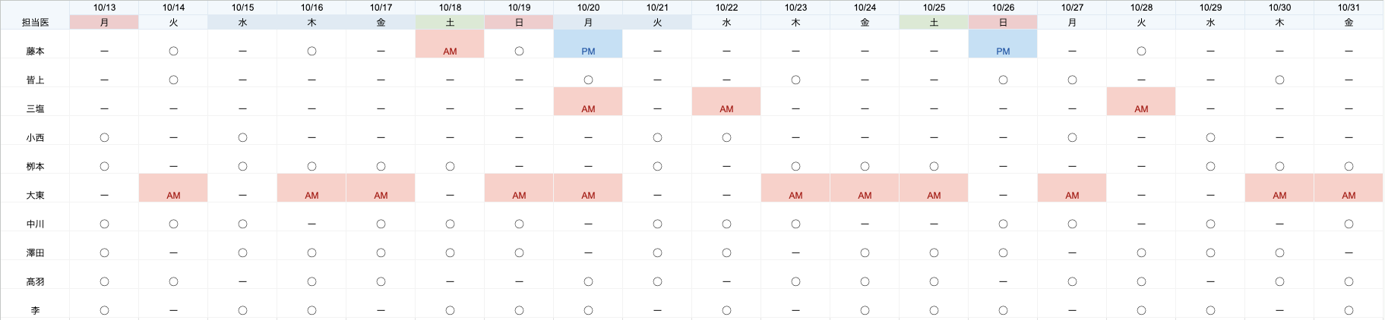Click the doctor name 李
Image resolution: width=1385 pixels, height=320 pixels.
35,311
